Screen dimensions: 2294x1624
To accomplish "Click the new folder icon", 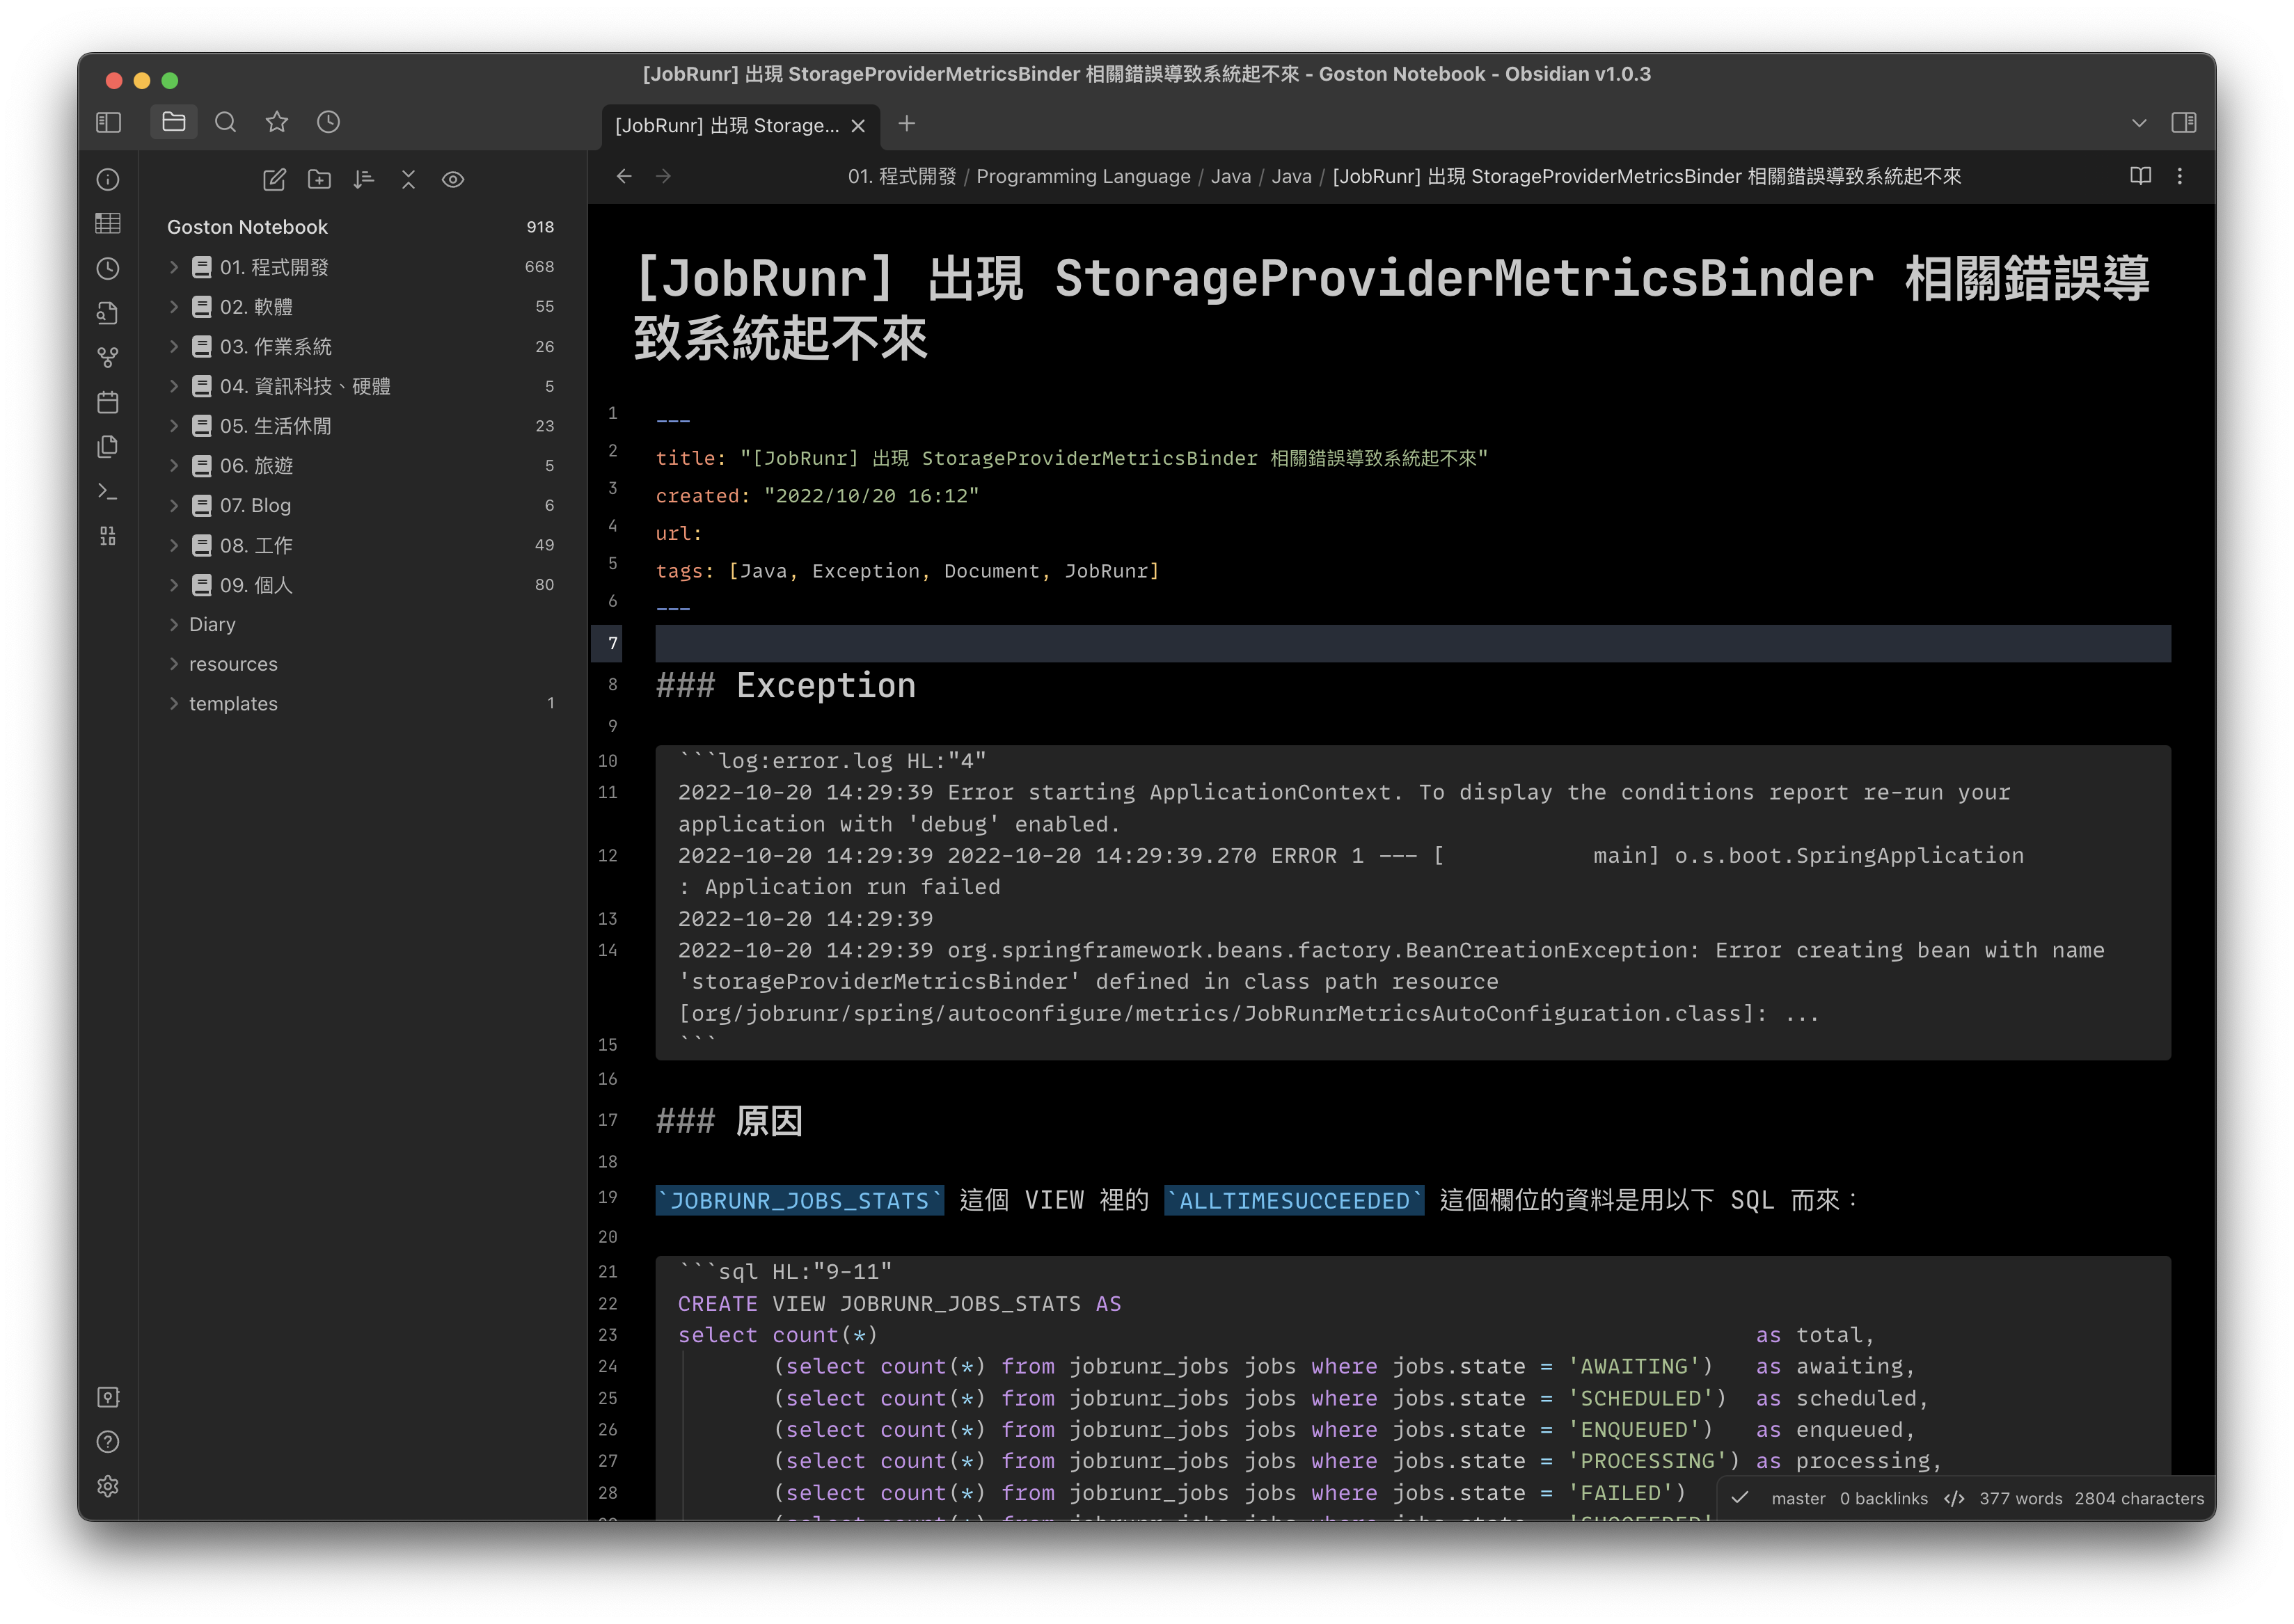I will (319, 179).
